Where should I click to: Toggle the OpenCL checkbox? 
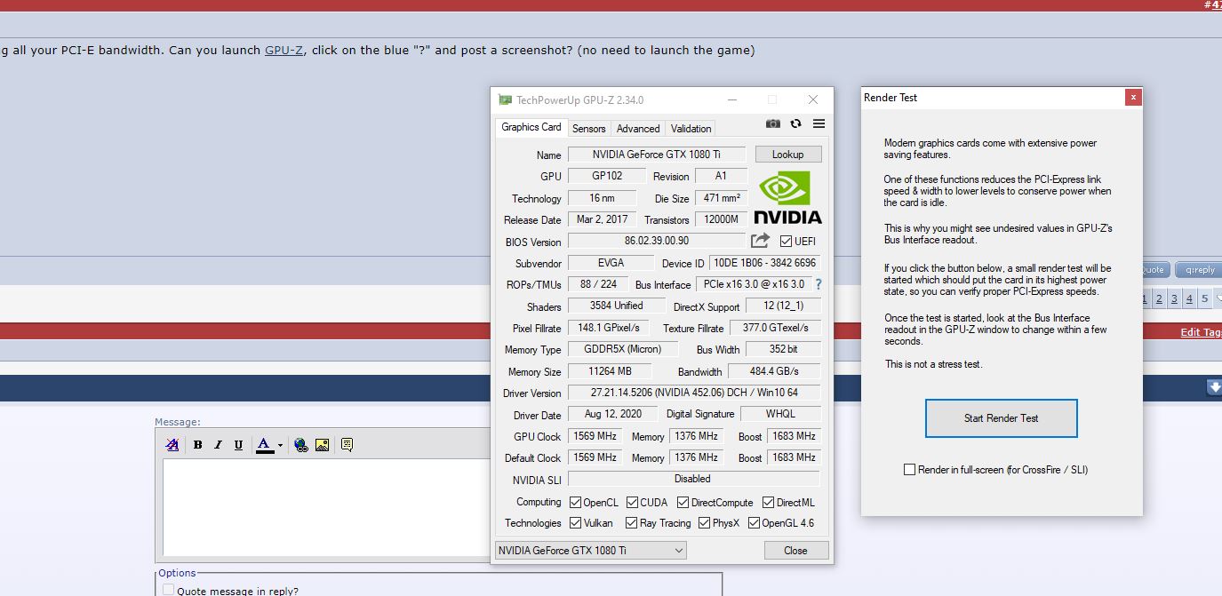click(575, 503)
